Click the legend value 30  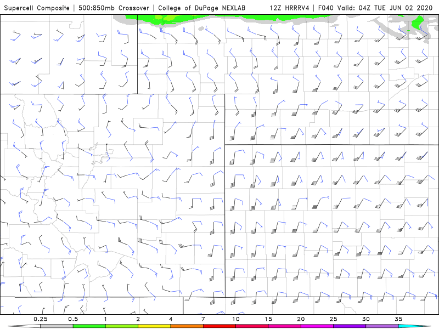tap(366, 319)
